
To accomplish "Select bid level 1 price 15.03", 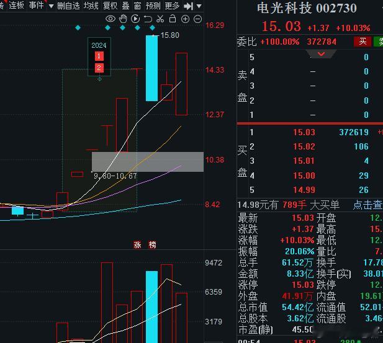I will click(x=304, y=132).
